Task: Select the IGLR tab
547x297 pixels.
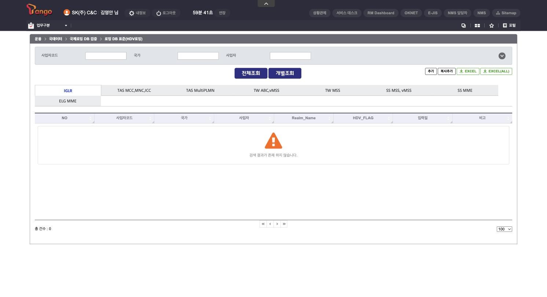Action: click(x=68, y=91)
